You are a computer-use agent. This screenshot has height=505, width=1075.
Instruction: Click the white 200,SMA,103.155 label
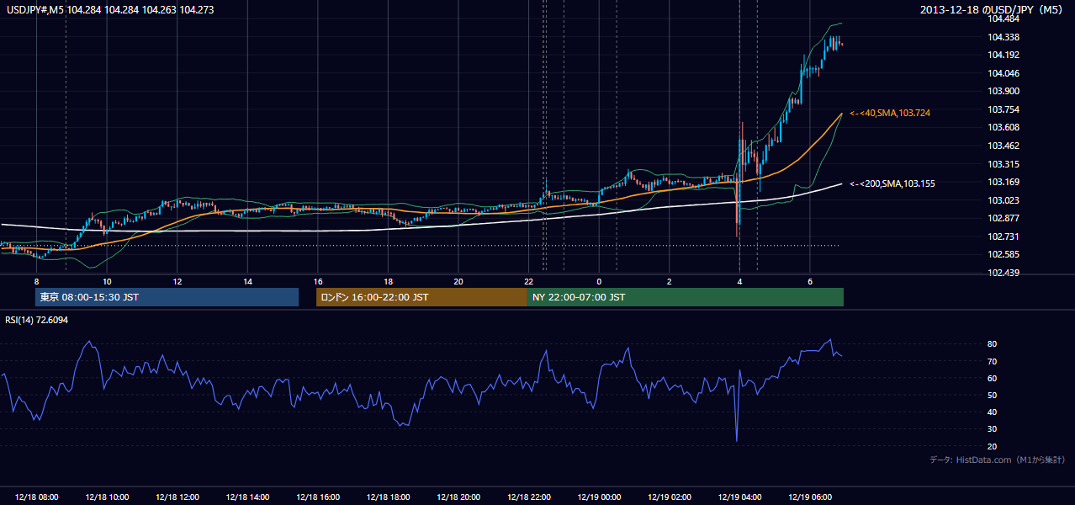coord(892,183)
